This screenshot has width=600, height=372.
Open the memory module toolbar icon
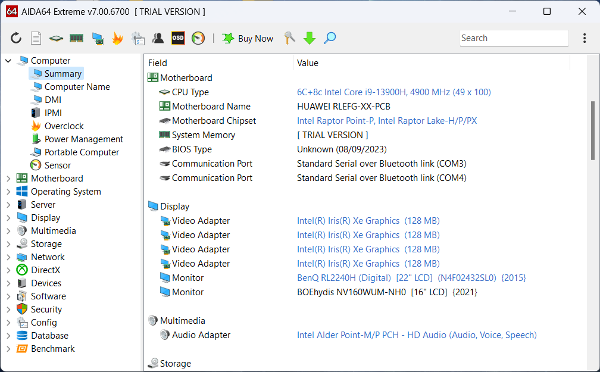tap(77, 38)
